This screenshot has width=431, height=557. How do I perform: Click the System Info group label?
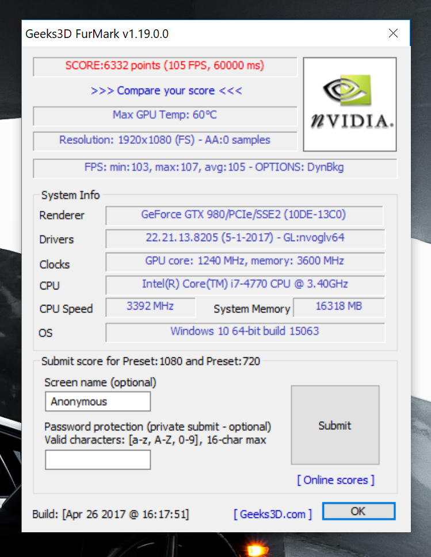[70, 195]
